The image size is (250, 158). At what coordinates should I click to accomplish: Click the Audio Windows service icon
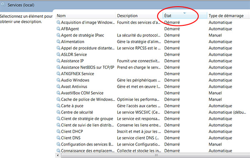pyautogui.click(x=58, y=80)
